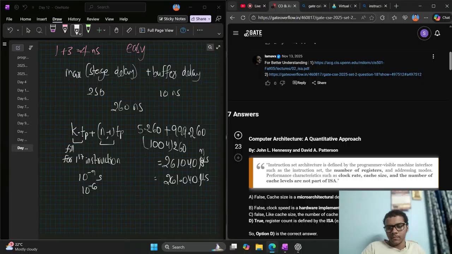Switch to the Insert ribbon tab
The height and width of the screenshot is (254, 452).
click(42, 19)
